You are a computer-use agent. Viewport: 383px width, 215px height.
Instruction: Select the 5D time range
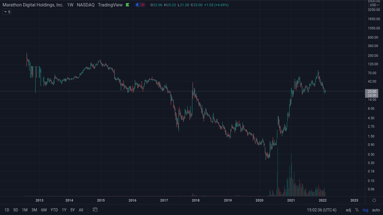(16, 210)
